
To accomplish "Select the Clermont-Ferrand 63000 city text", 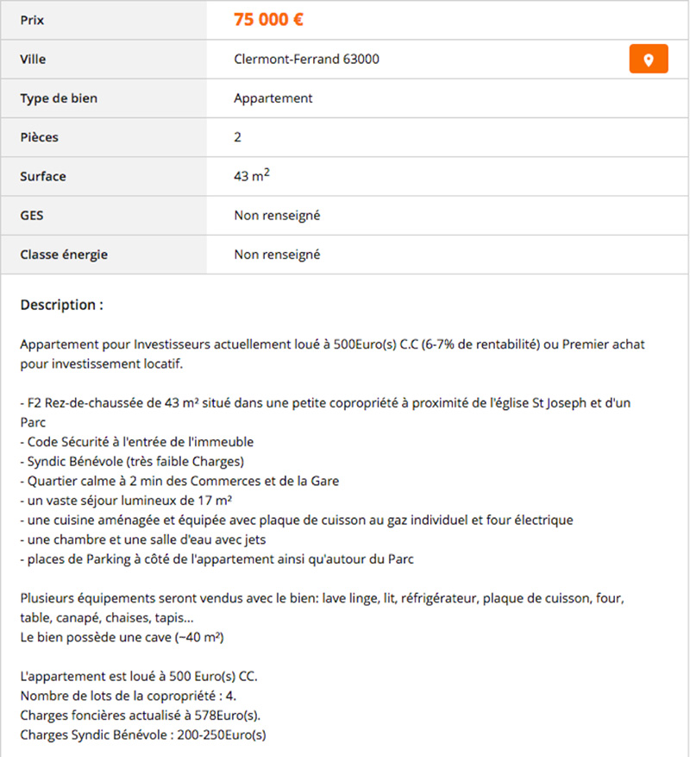I will click(x=306, y=59).
